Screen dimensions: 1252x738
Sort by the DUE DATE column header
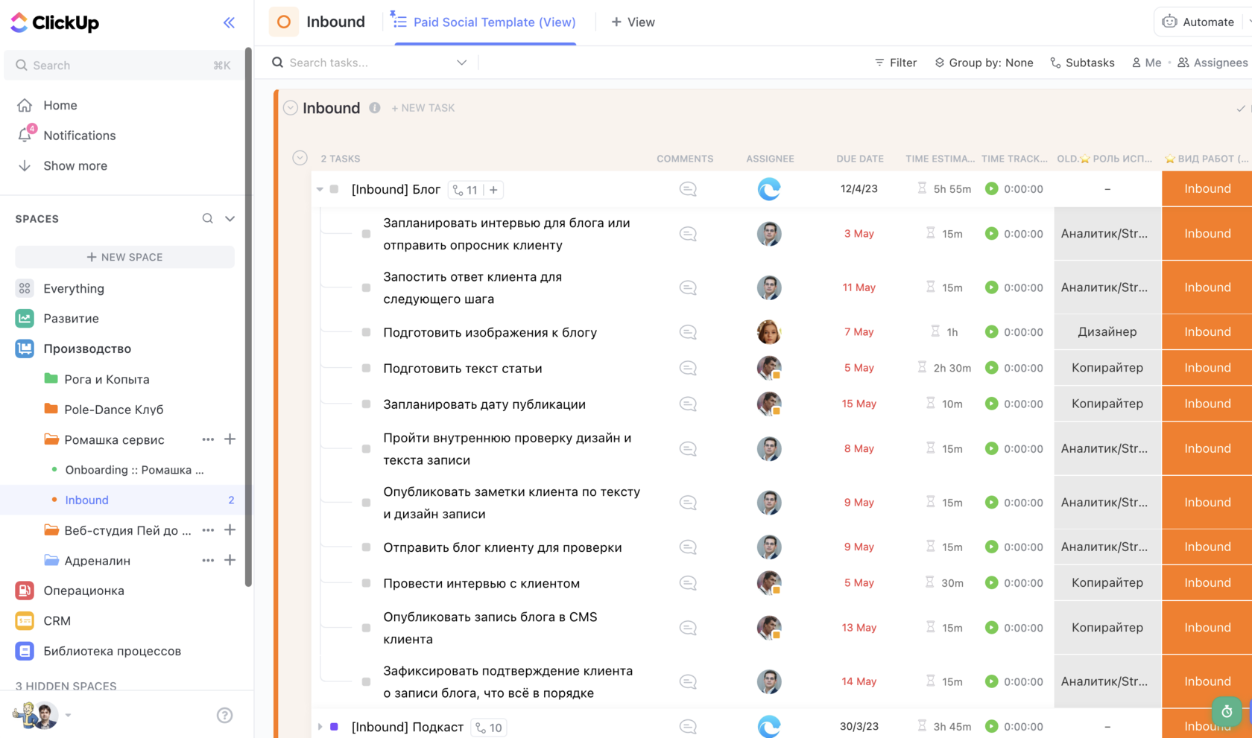(859, 159)
